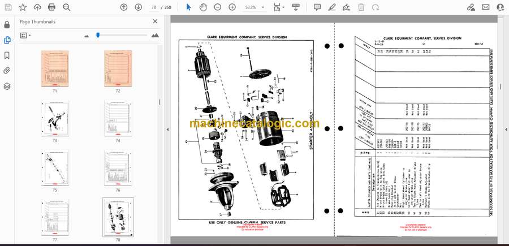This screenshot has height=246, width=509.
Task: Go to next page arrow
Action: pos(139,7)
